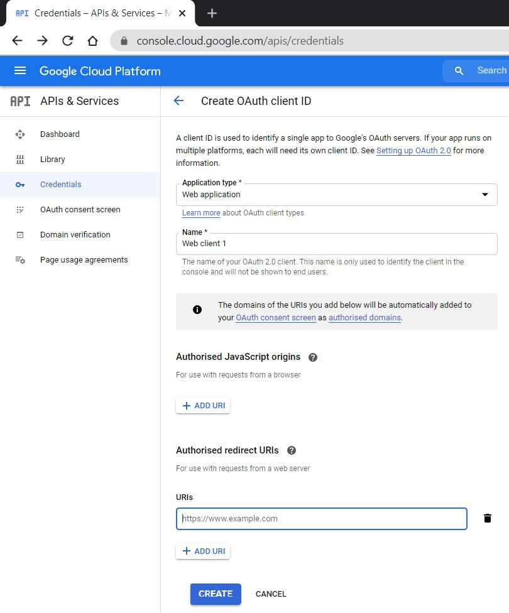Delete the redirect URI with trash icon
Viewport: 509px width, 613px height.
487,518
